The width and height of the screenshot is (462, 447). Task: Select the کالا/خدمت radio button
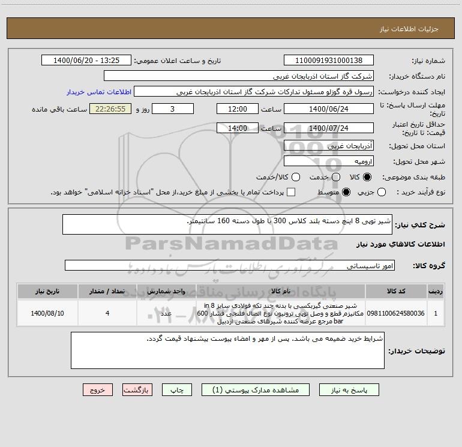(296, 177)
